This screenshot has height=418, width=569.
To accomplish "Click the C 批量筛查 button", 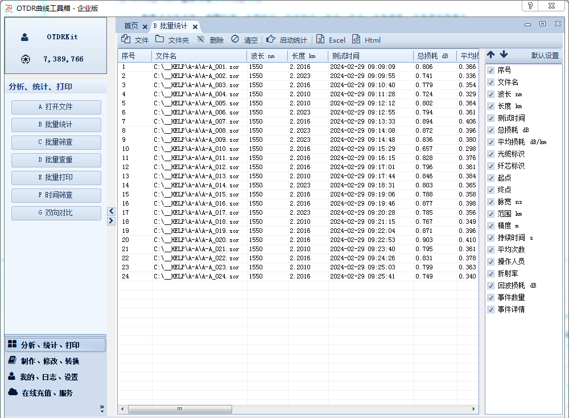I will pos(56,142).
